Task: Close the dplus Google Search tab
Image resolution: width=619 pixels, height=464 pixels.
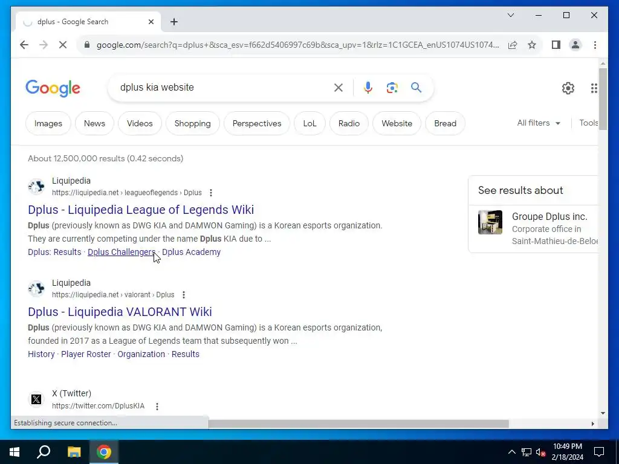Action: click(151, 22)
